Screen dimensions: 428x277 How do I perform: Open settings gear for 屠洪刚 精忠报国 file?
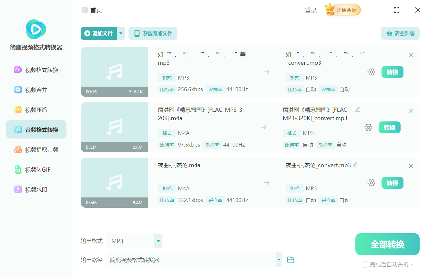[x=368, y=128]
